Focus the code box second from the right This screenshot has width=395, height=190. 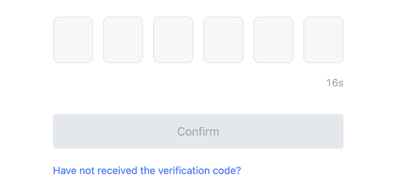(x=273, y=40)
